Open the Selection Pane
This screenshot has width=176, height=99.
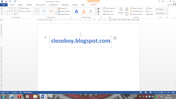point(136,14)
